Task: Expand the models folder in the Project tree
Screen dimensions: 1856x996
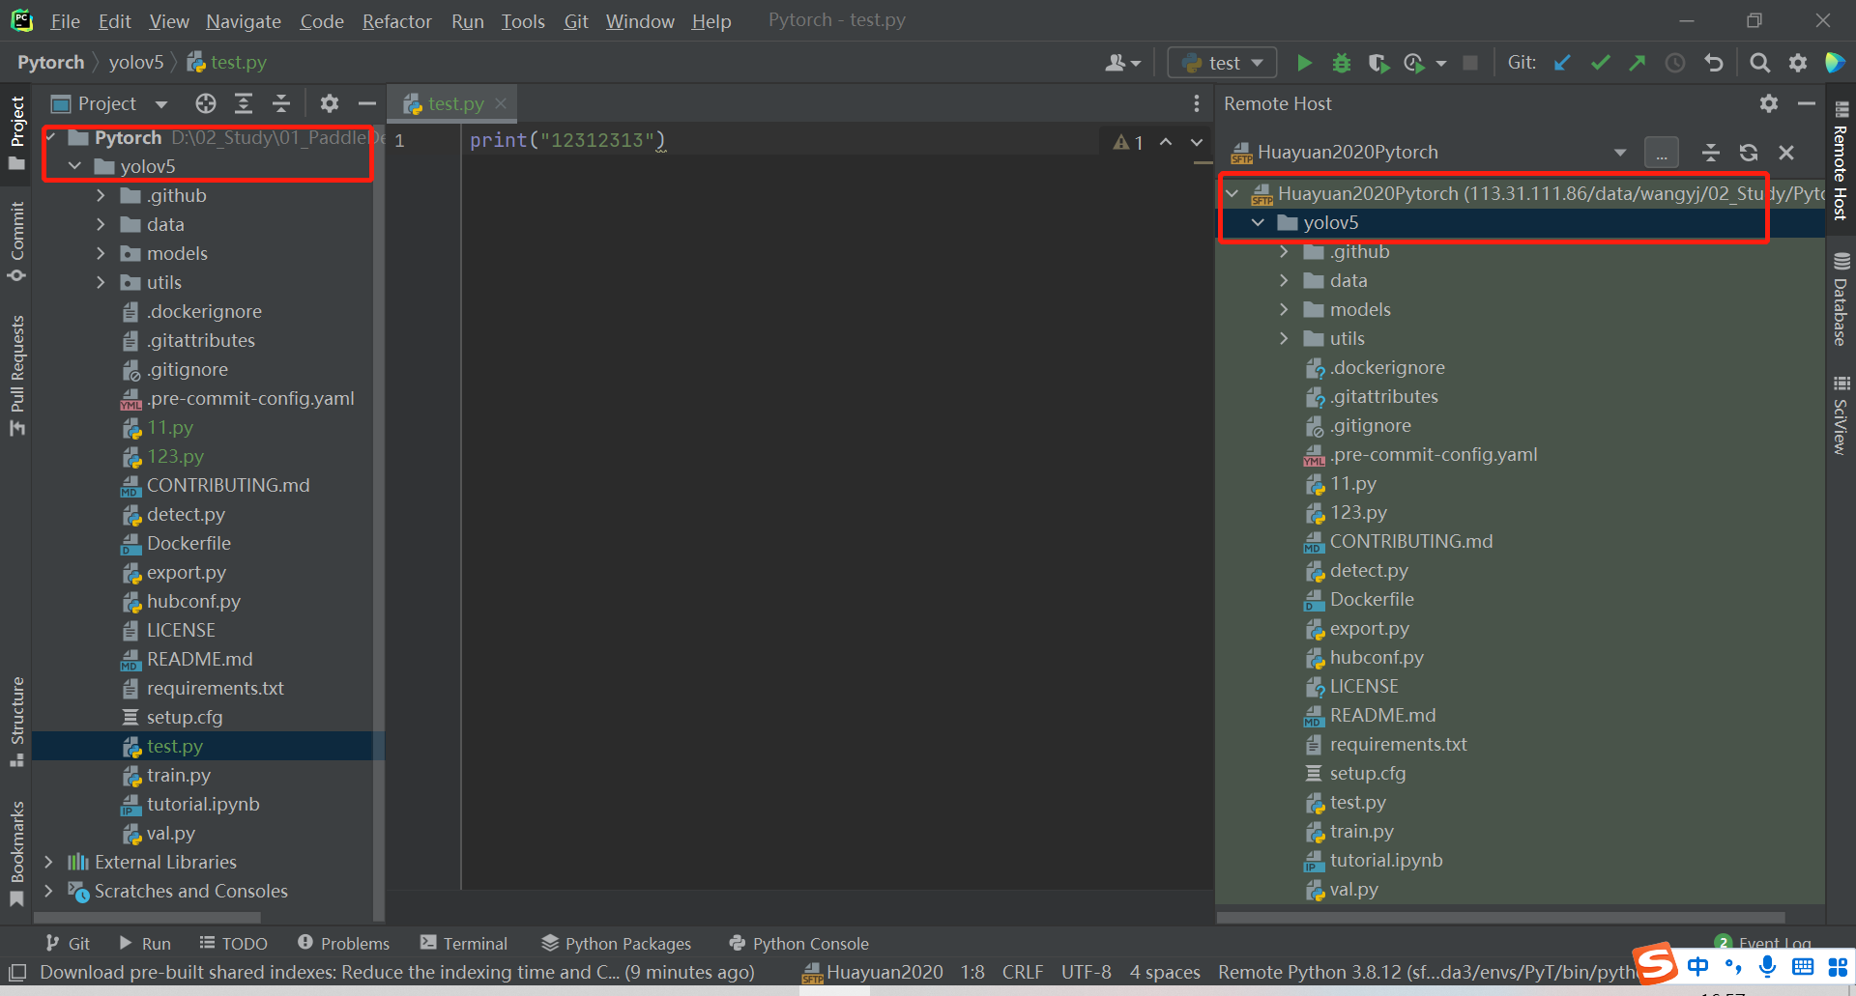Action: point(101,253)
